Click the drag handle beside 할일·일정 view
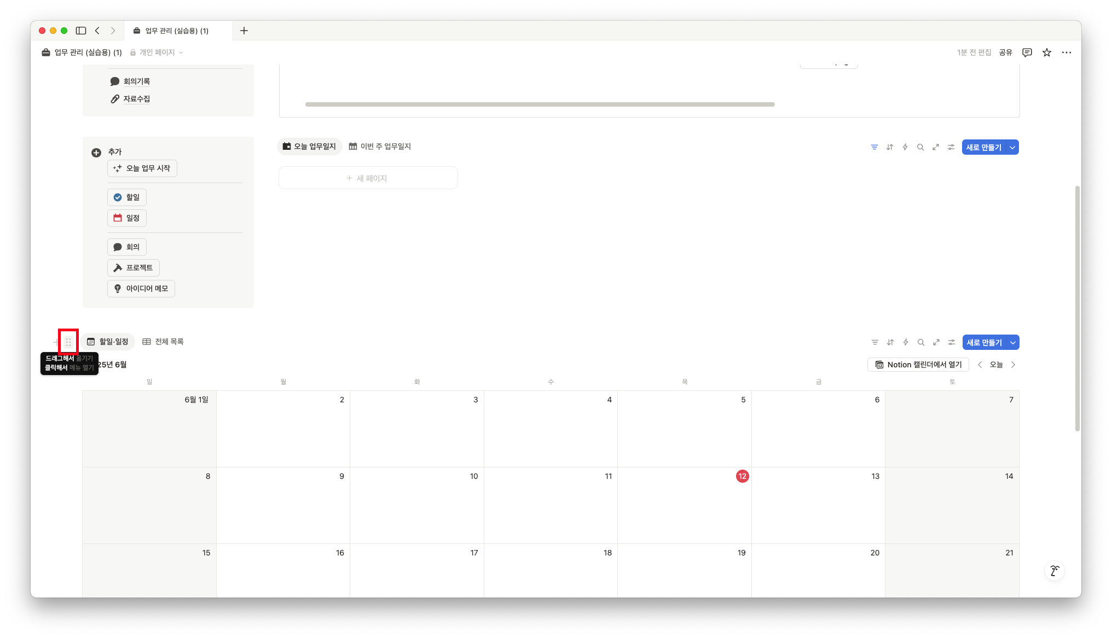Screen dimensions: 1112x638 pos(68,342)
